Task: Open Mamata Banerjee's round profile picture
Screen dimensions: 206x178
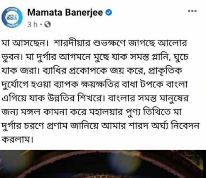Action: (12, 17)
